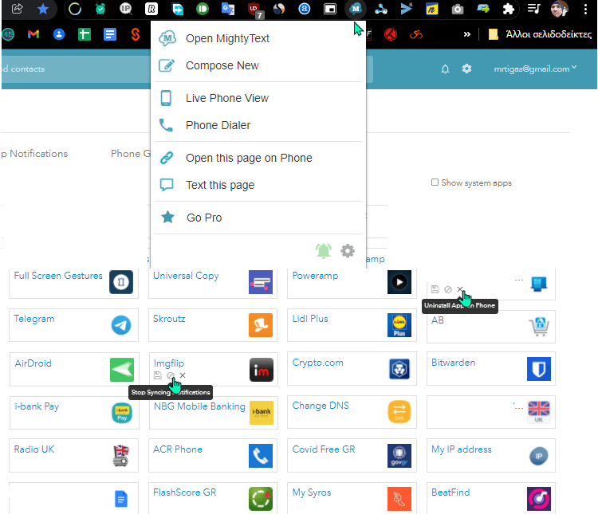Click save icon under Imgflip
Screen dimensions: 598x514
[x=158, y=375]
